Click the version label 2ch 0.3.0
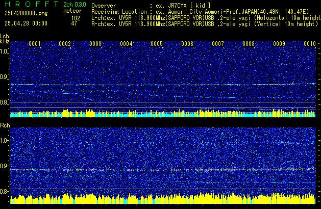 (75, 5)
